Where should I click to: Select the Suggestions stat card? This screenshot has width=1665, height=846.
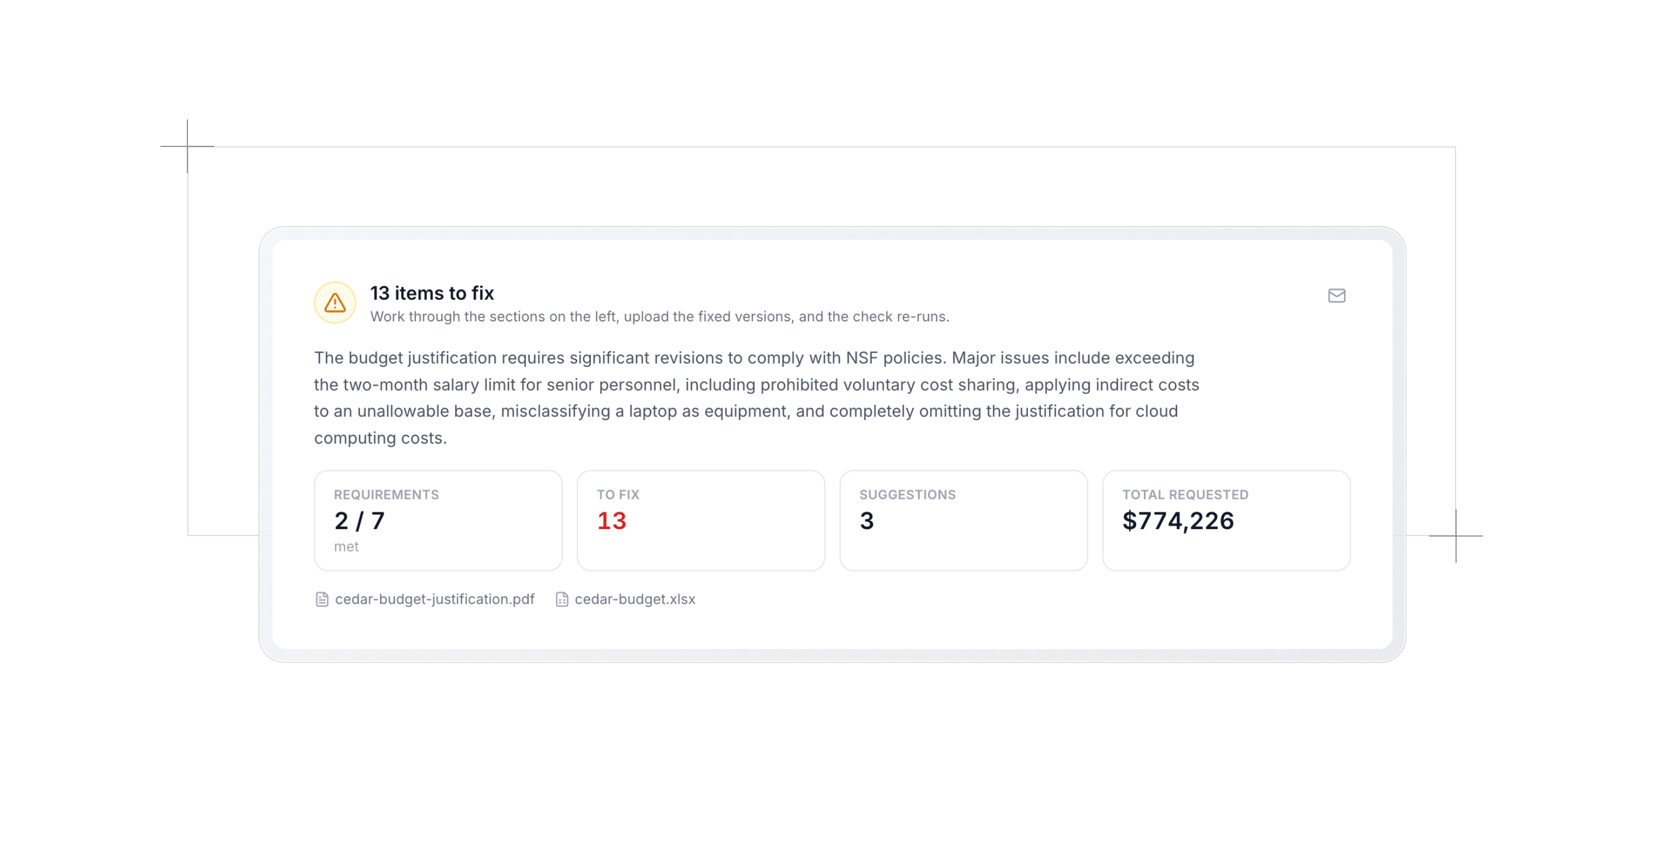(964, 520)
